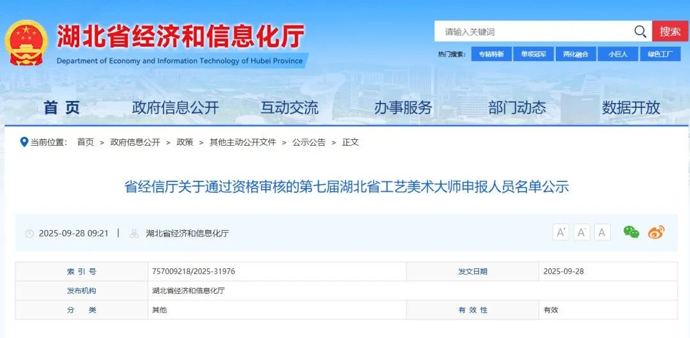Click the location pin icon before 当前位置
The height and width of the screenshot is (338, 690).
tap(24, 142)
